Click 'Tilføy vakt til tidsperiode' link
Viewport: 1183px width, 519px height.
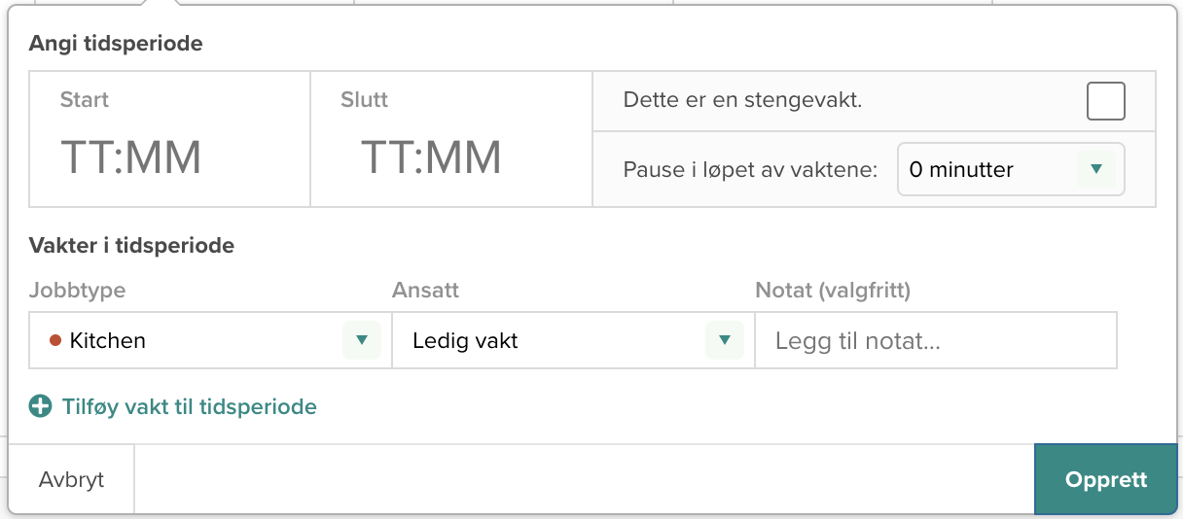(190, 406)
